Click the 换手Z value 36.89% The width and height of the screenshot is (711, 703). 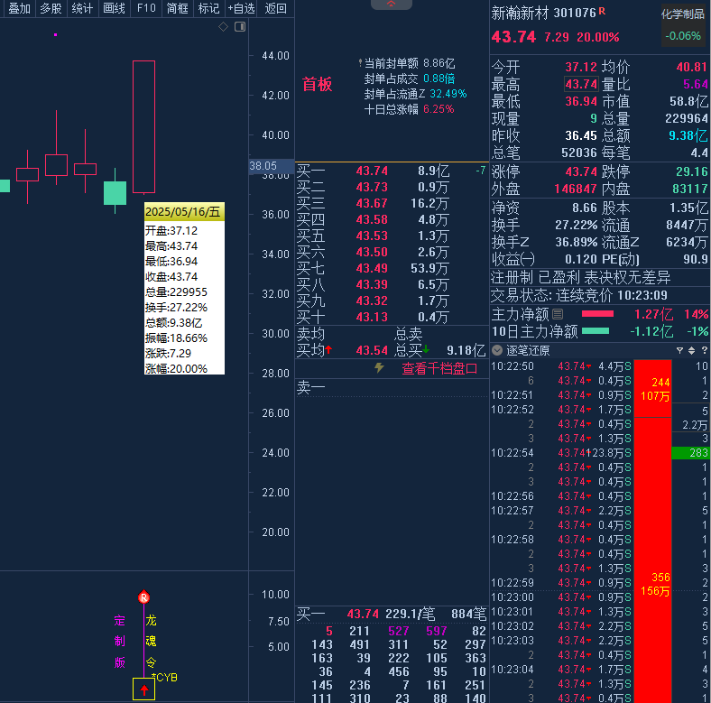577,242
